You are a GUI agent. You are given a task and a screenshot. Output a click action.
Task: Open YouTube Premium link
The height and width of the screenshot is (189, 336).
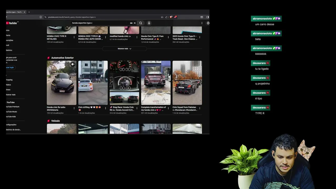pos(13,107)
